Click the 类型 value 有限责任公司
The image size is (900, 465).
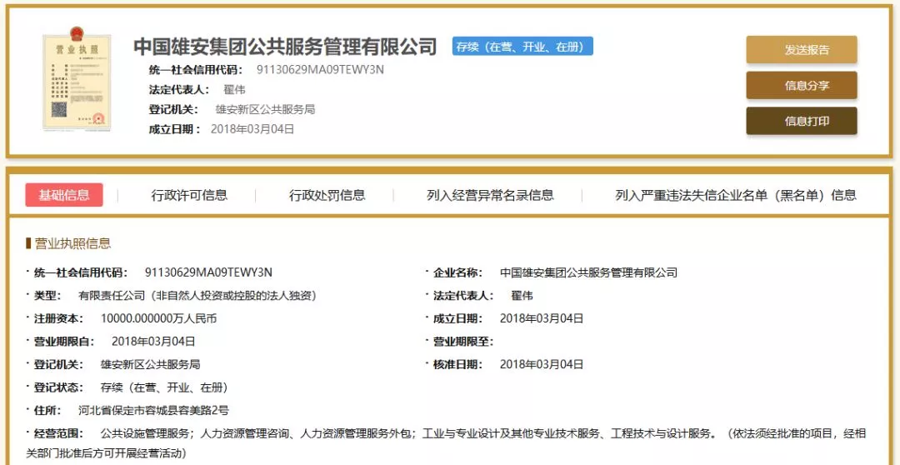(x=197, y=295)
